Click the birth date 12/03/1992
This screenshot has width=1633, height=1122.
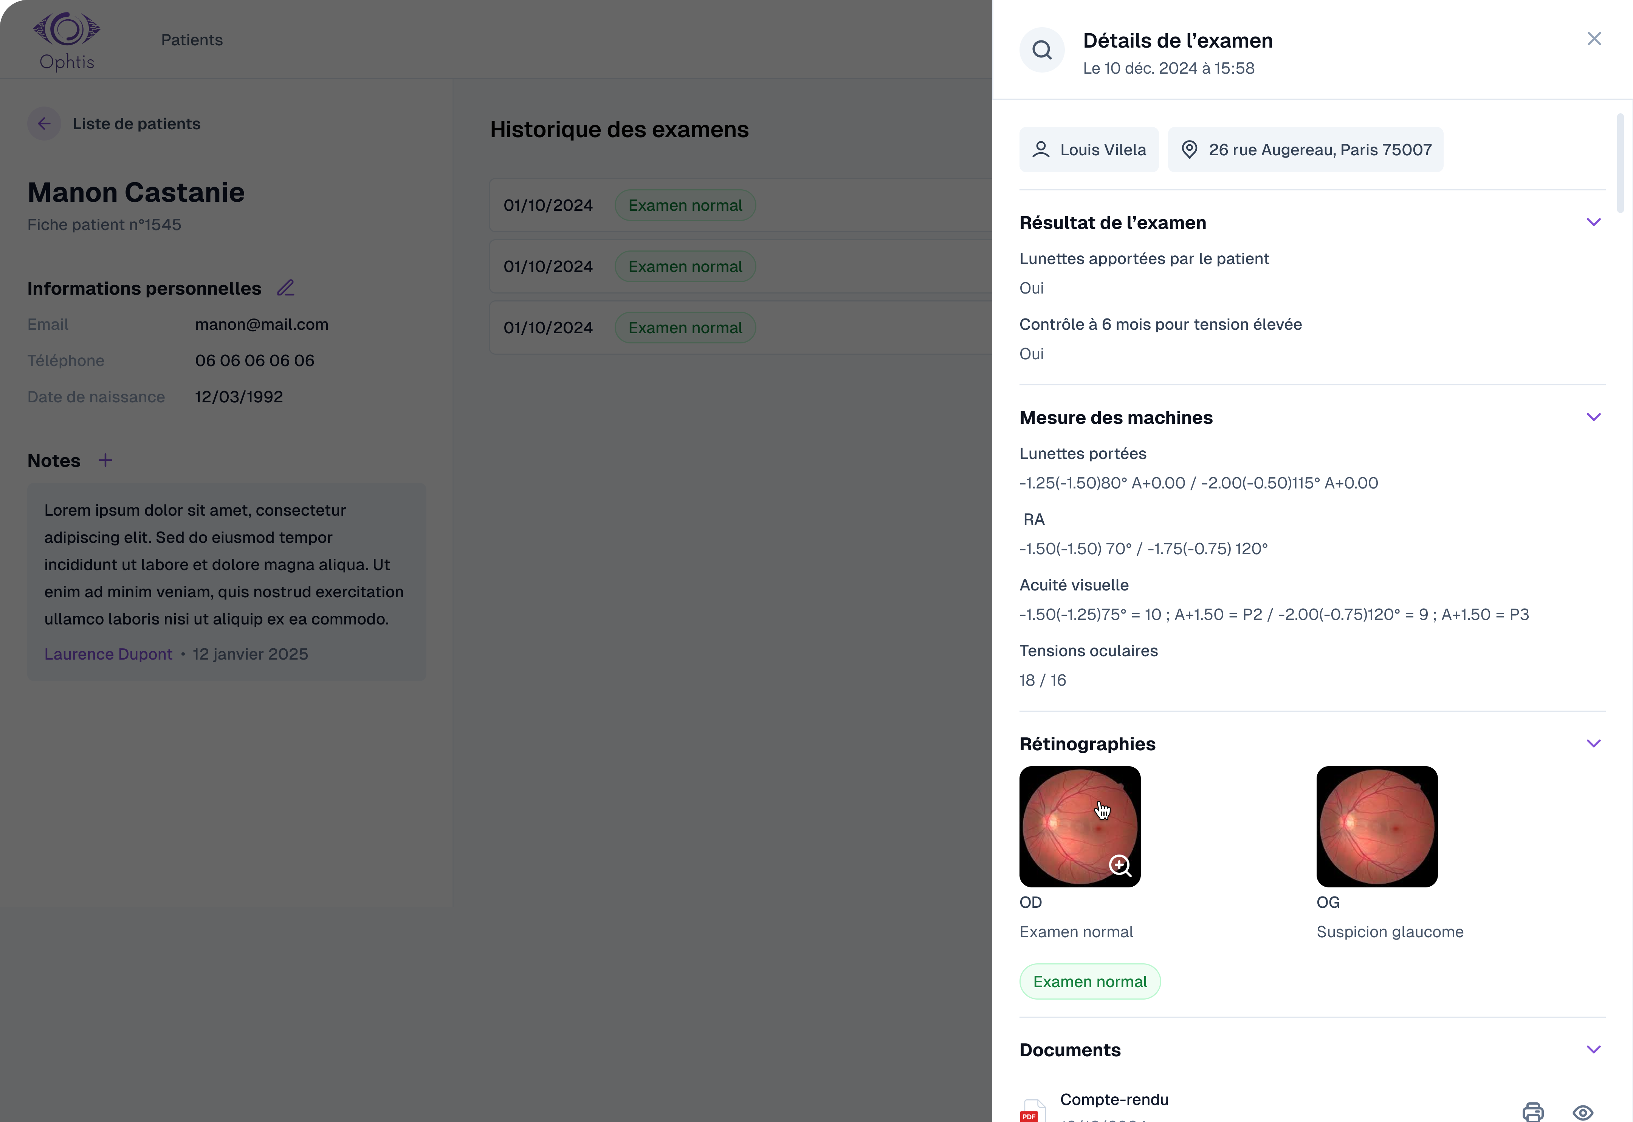point(239,397)
